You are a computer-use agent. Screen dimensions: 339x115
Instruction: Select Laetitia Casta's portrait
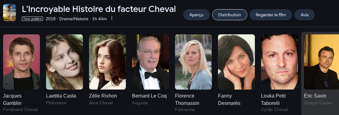click(x=64, y=62)
